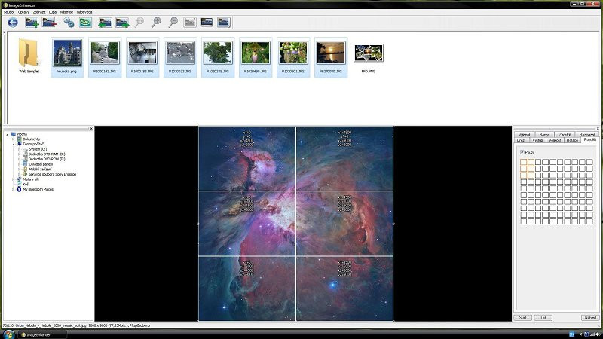Open the Windows Start orb
This screenshot has width=603, height=339.
(8, 334)
